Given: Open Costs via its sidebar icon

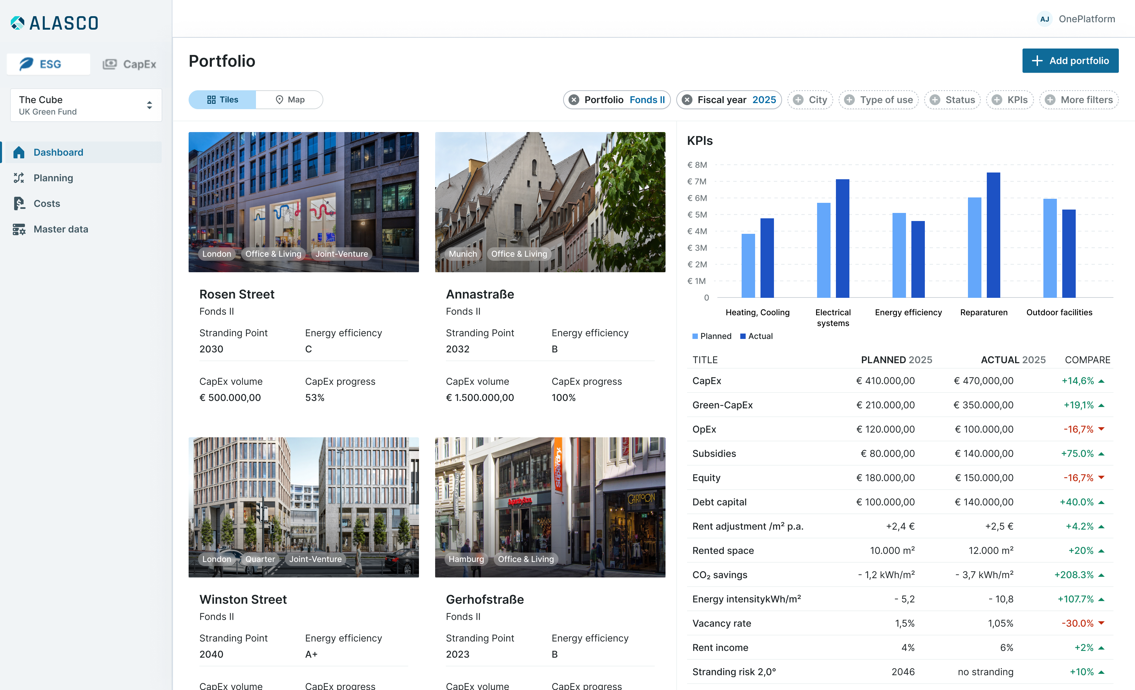Looking at the screenshot, I should [19, 203].
